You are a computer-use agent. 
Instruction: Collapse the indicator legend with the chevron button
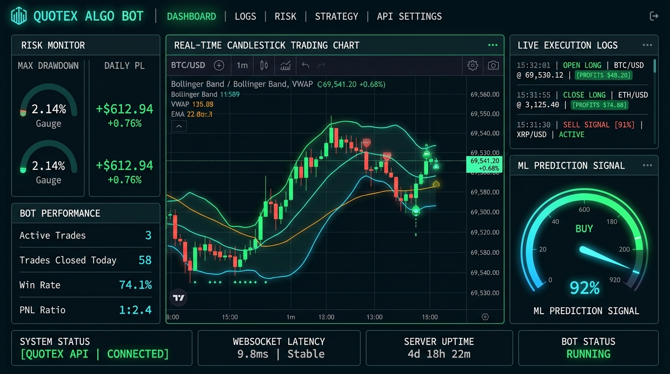click(x=179, y=127)
